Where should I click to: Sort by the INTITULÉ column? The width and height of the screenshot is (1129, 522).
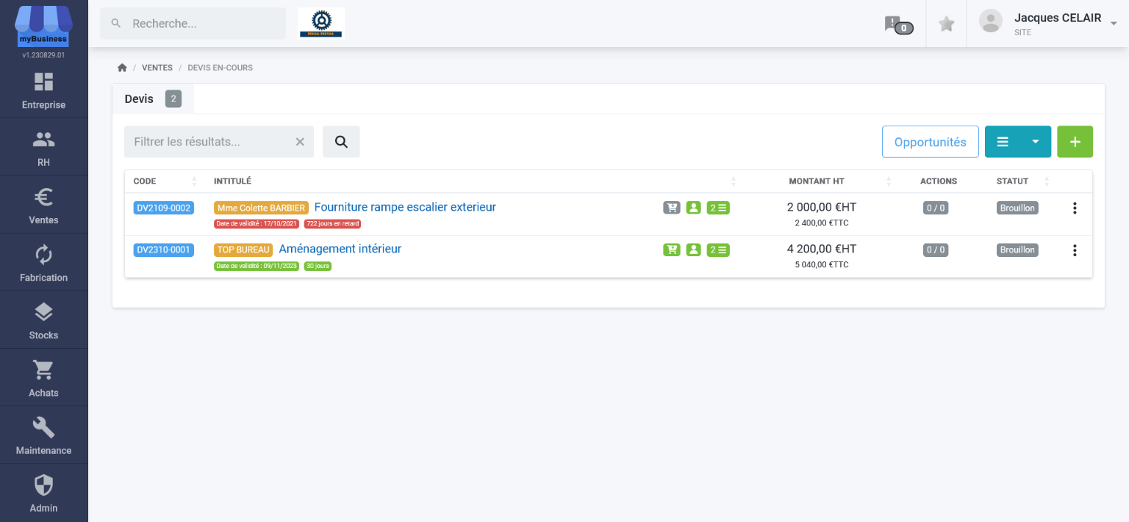click(x=475, y=181)
